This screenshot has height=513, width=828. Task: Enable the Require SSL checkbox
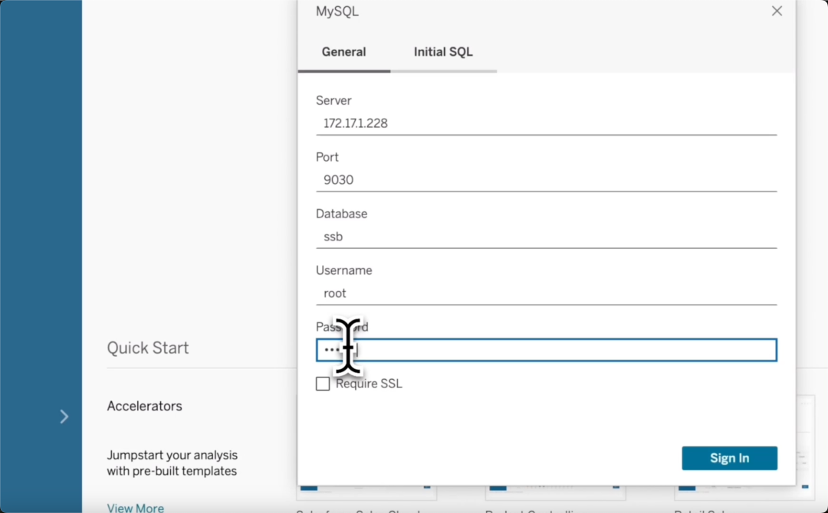point(323,384)
